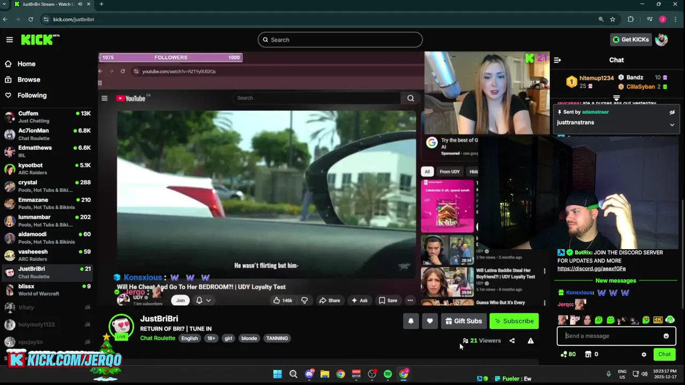The width and height of the screenshot is (685, 385).
Task: Select the 'All' filter chip
Action: pos(427,172)
